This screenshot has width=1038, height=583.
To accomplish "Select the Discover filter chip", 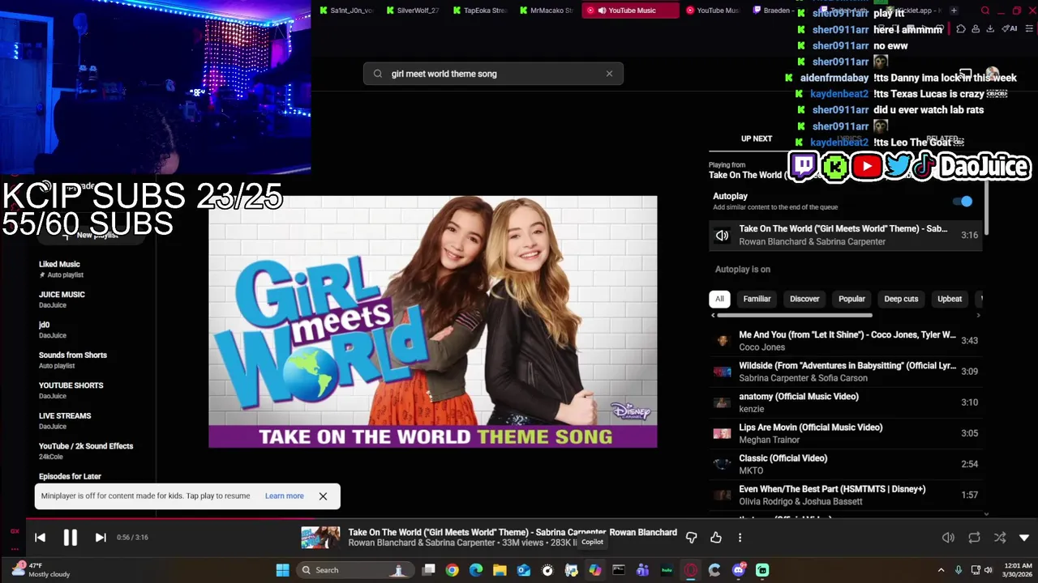I will point(804,299).
